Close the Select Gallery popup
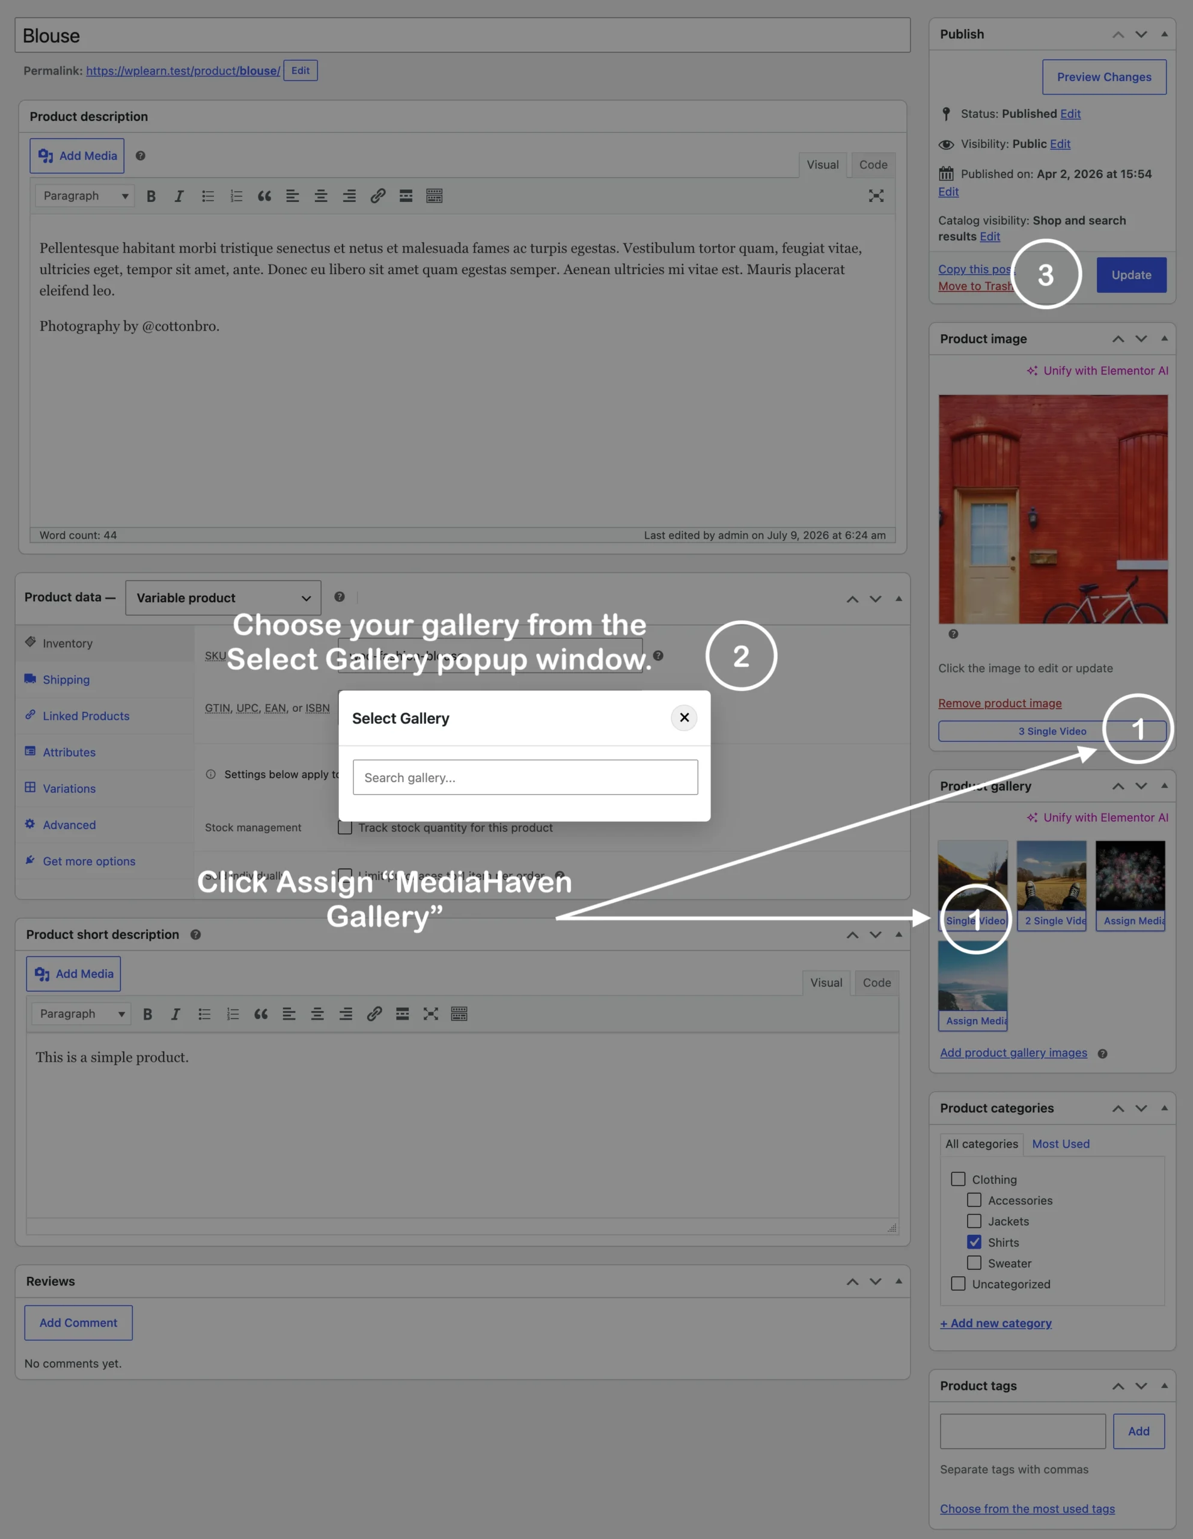The width and height of the screenshot is (1193, 1539). tap(683, 717)
